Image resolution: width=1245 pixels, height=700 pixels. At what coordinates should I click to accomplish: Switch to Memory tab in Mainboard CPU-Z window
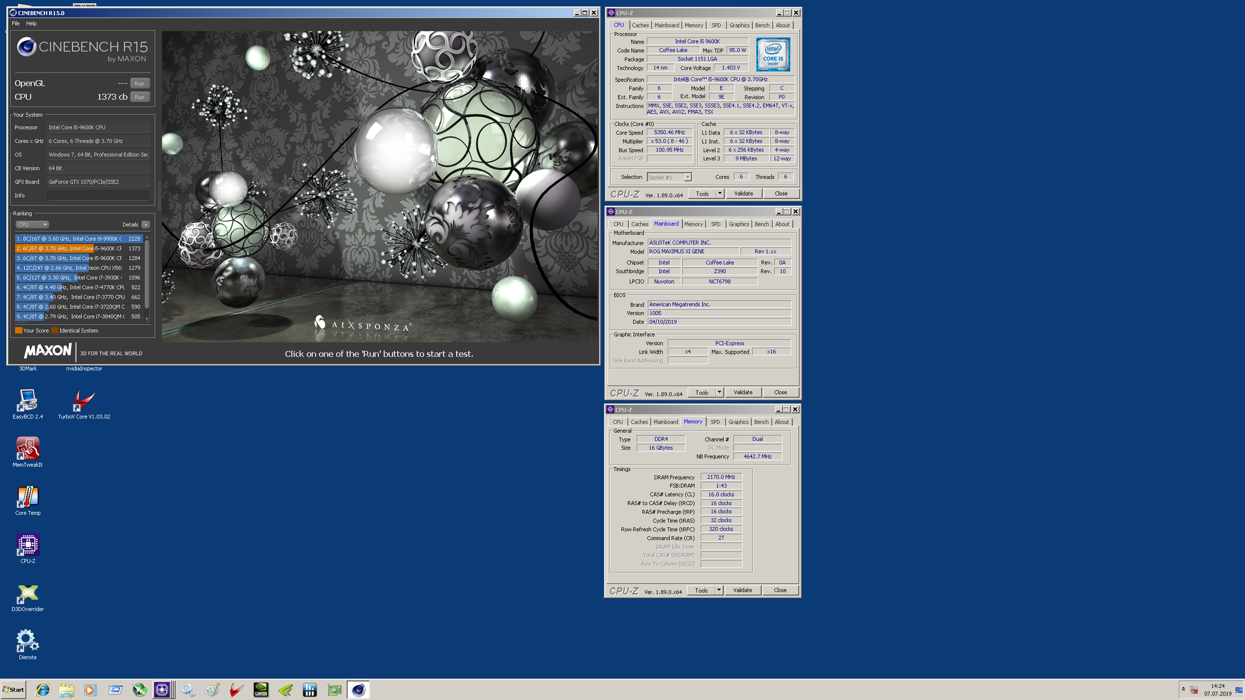tap(694, 224)
